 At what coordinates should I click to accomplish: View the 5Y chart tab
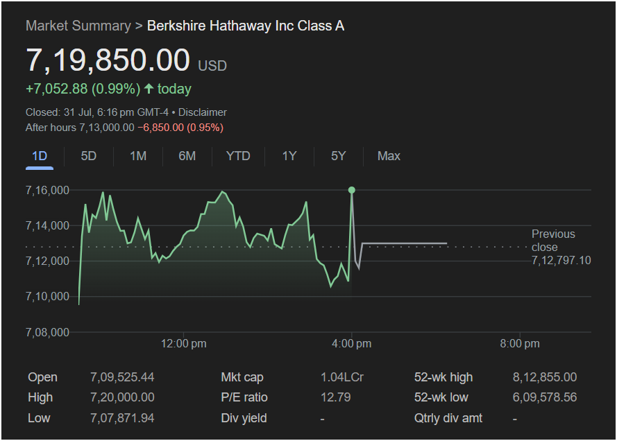click(x=338, y=156)
